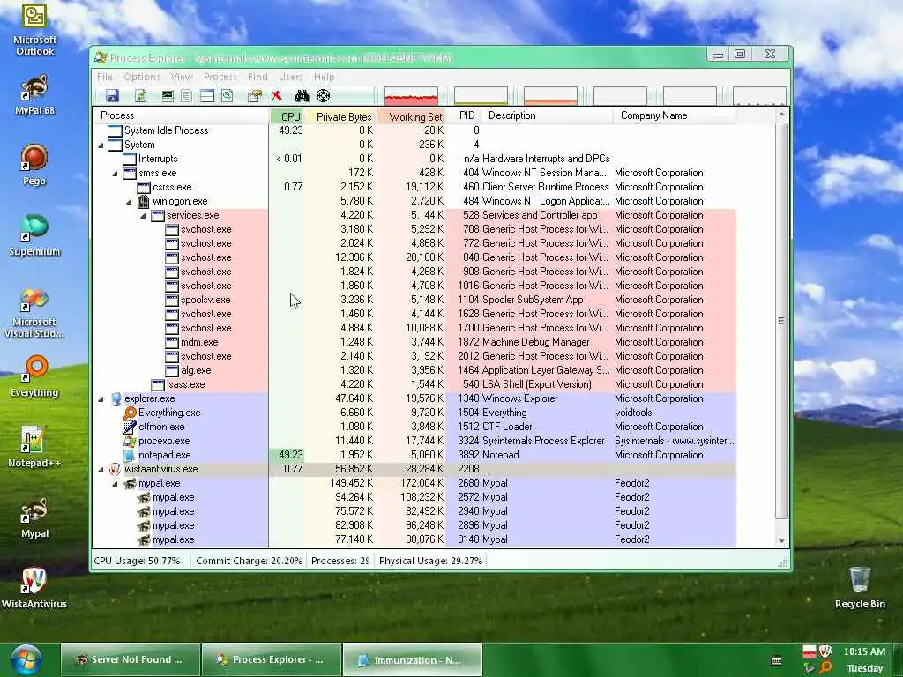
Task: Open the Microsoft Outlook desktop icon
Action: pos(34,29)
